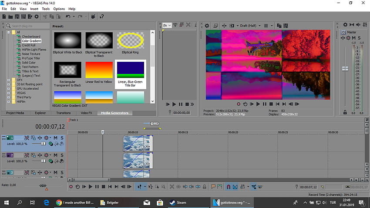Open Master bus audio properties gear
This screenshot has width=370, height=208.
pos(345,24)
